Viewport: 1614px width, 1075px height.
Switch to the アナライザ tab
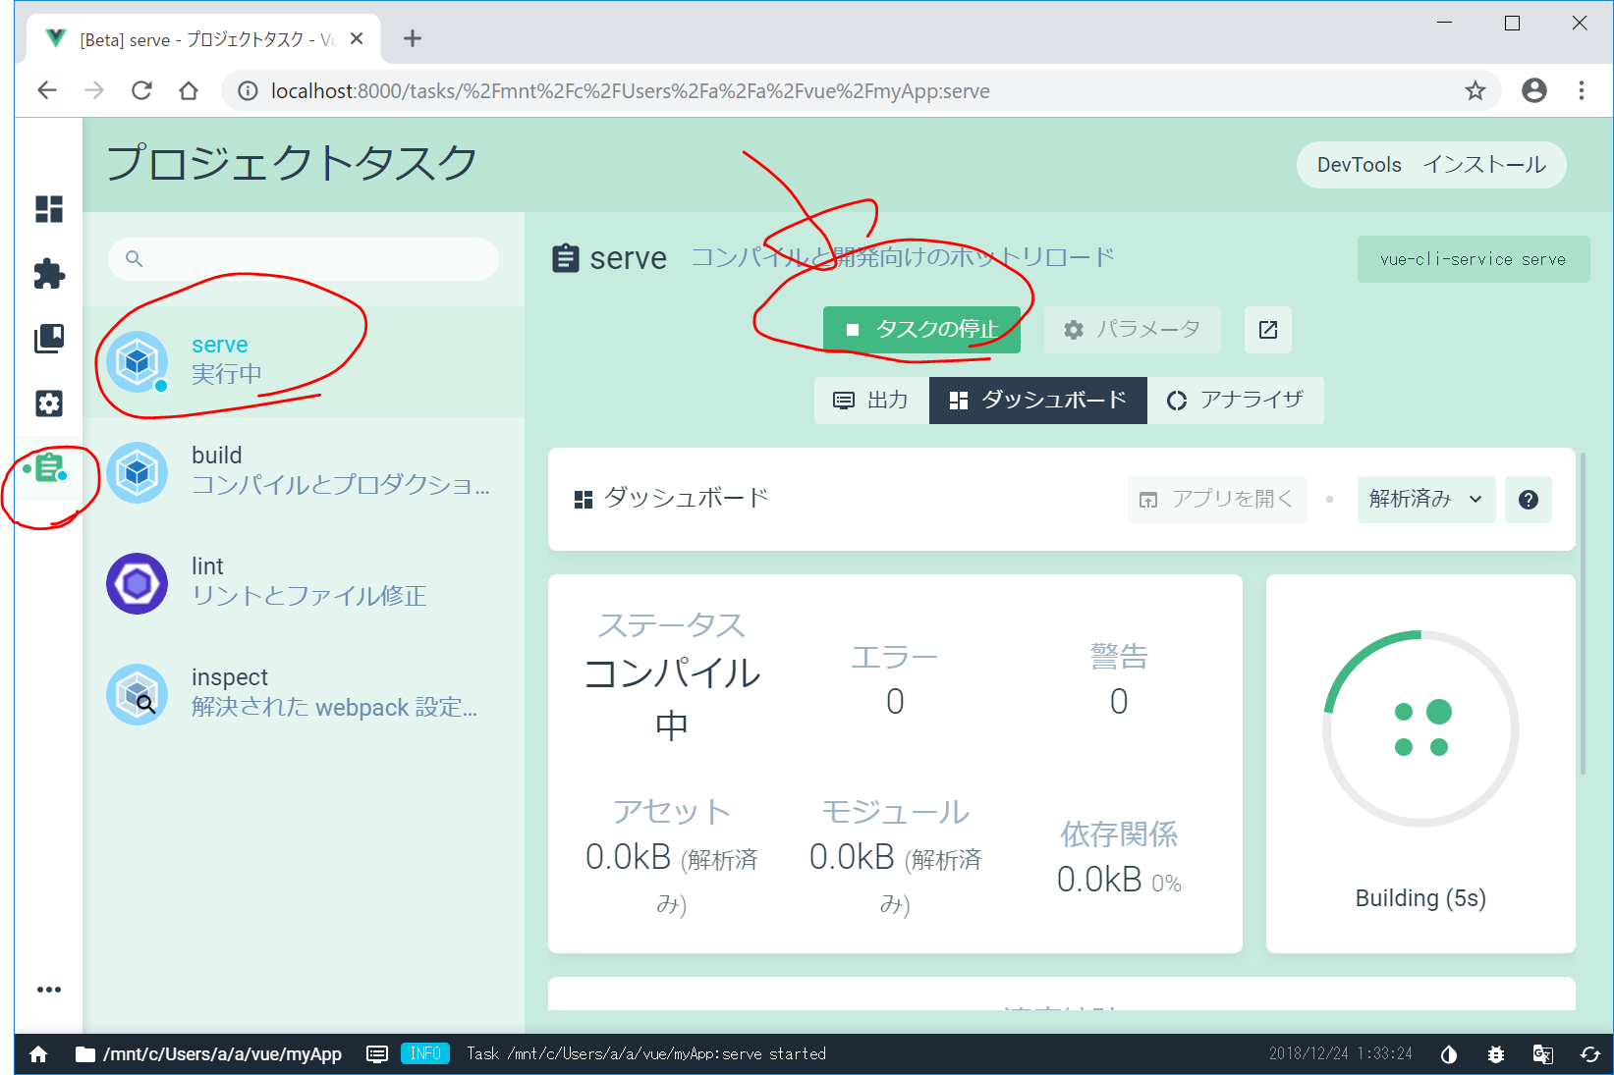[x=1235, y=401]
